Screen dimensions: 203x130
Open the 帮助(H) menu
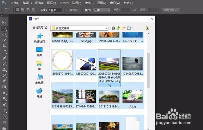(x=128, y=3)
